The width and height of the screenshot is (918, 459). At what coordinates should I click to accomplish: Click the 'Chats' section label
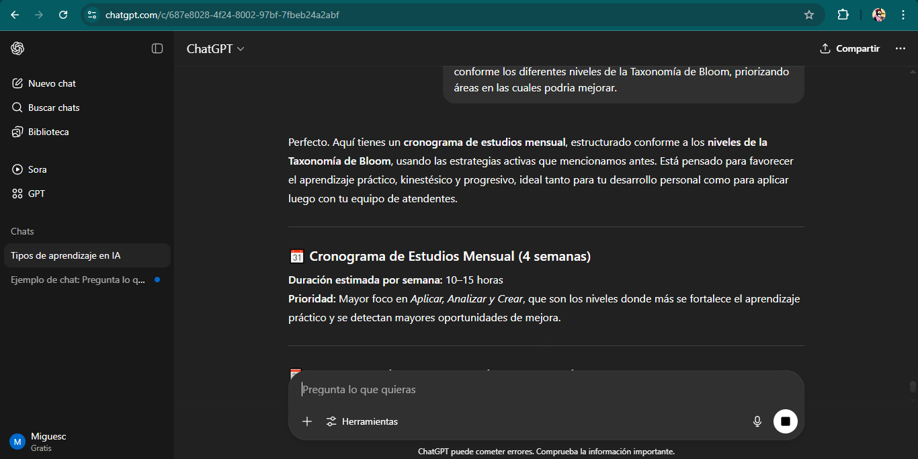(x=22, y=231)
